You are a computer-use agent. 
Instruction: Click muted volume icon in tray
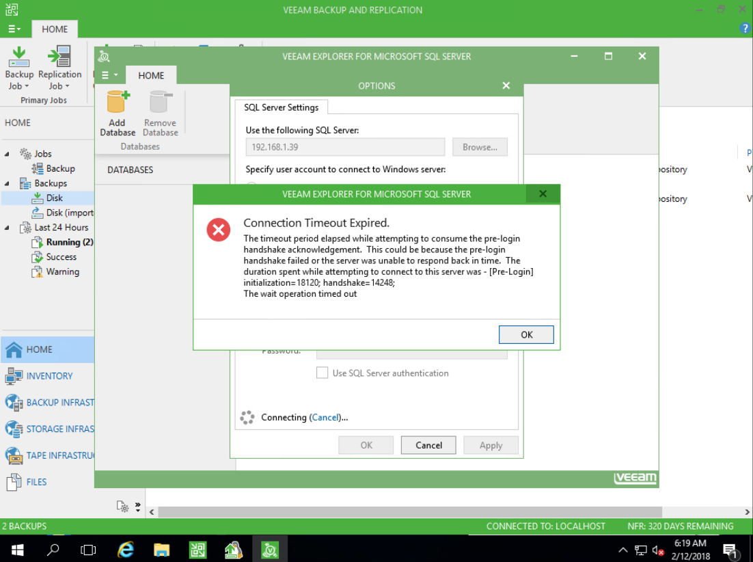[658, 550]
